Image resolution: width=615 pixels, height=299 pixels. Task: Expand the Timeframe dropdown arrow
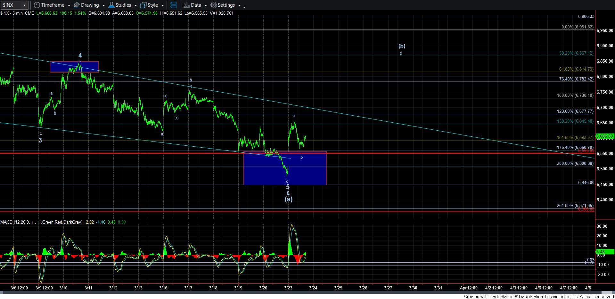click(69, 5)
